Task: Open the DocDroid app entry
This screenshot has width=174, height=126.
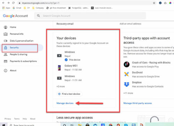Action: click(x=142, y=74)
